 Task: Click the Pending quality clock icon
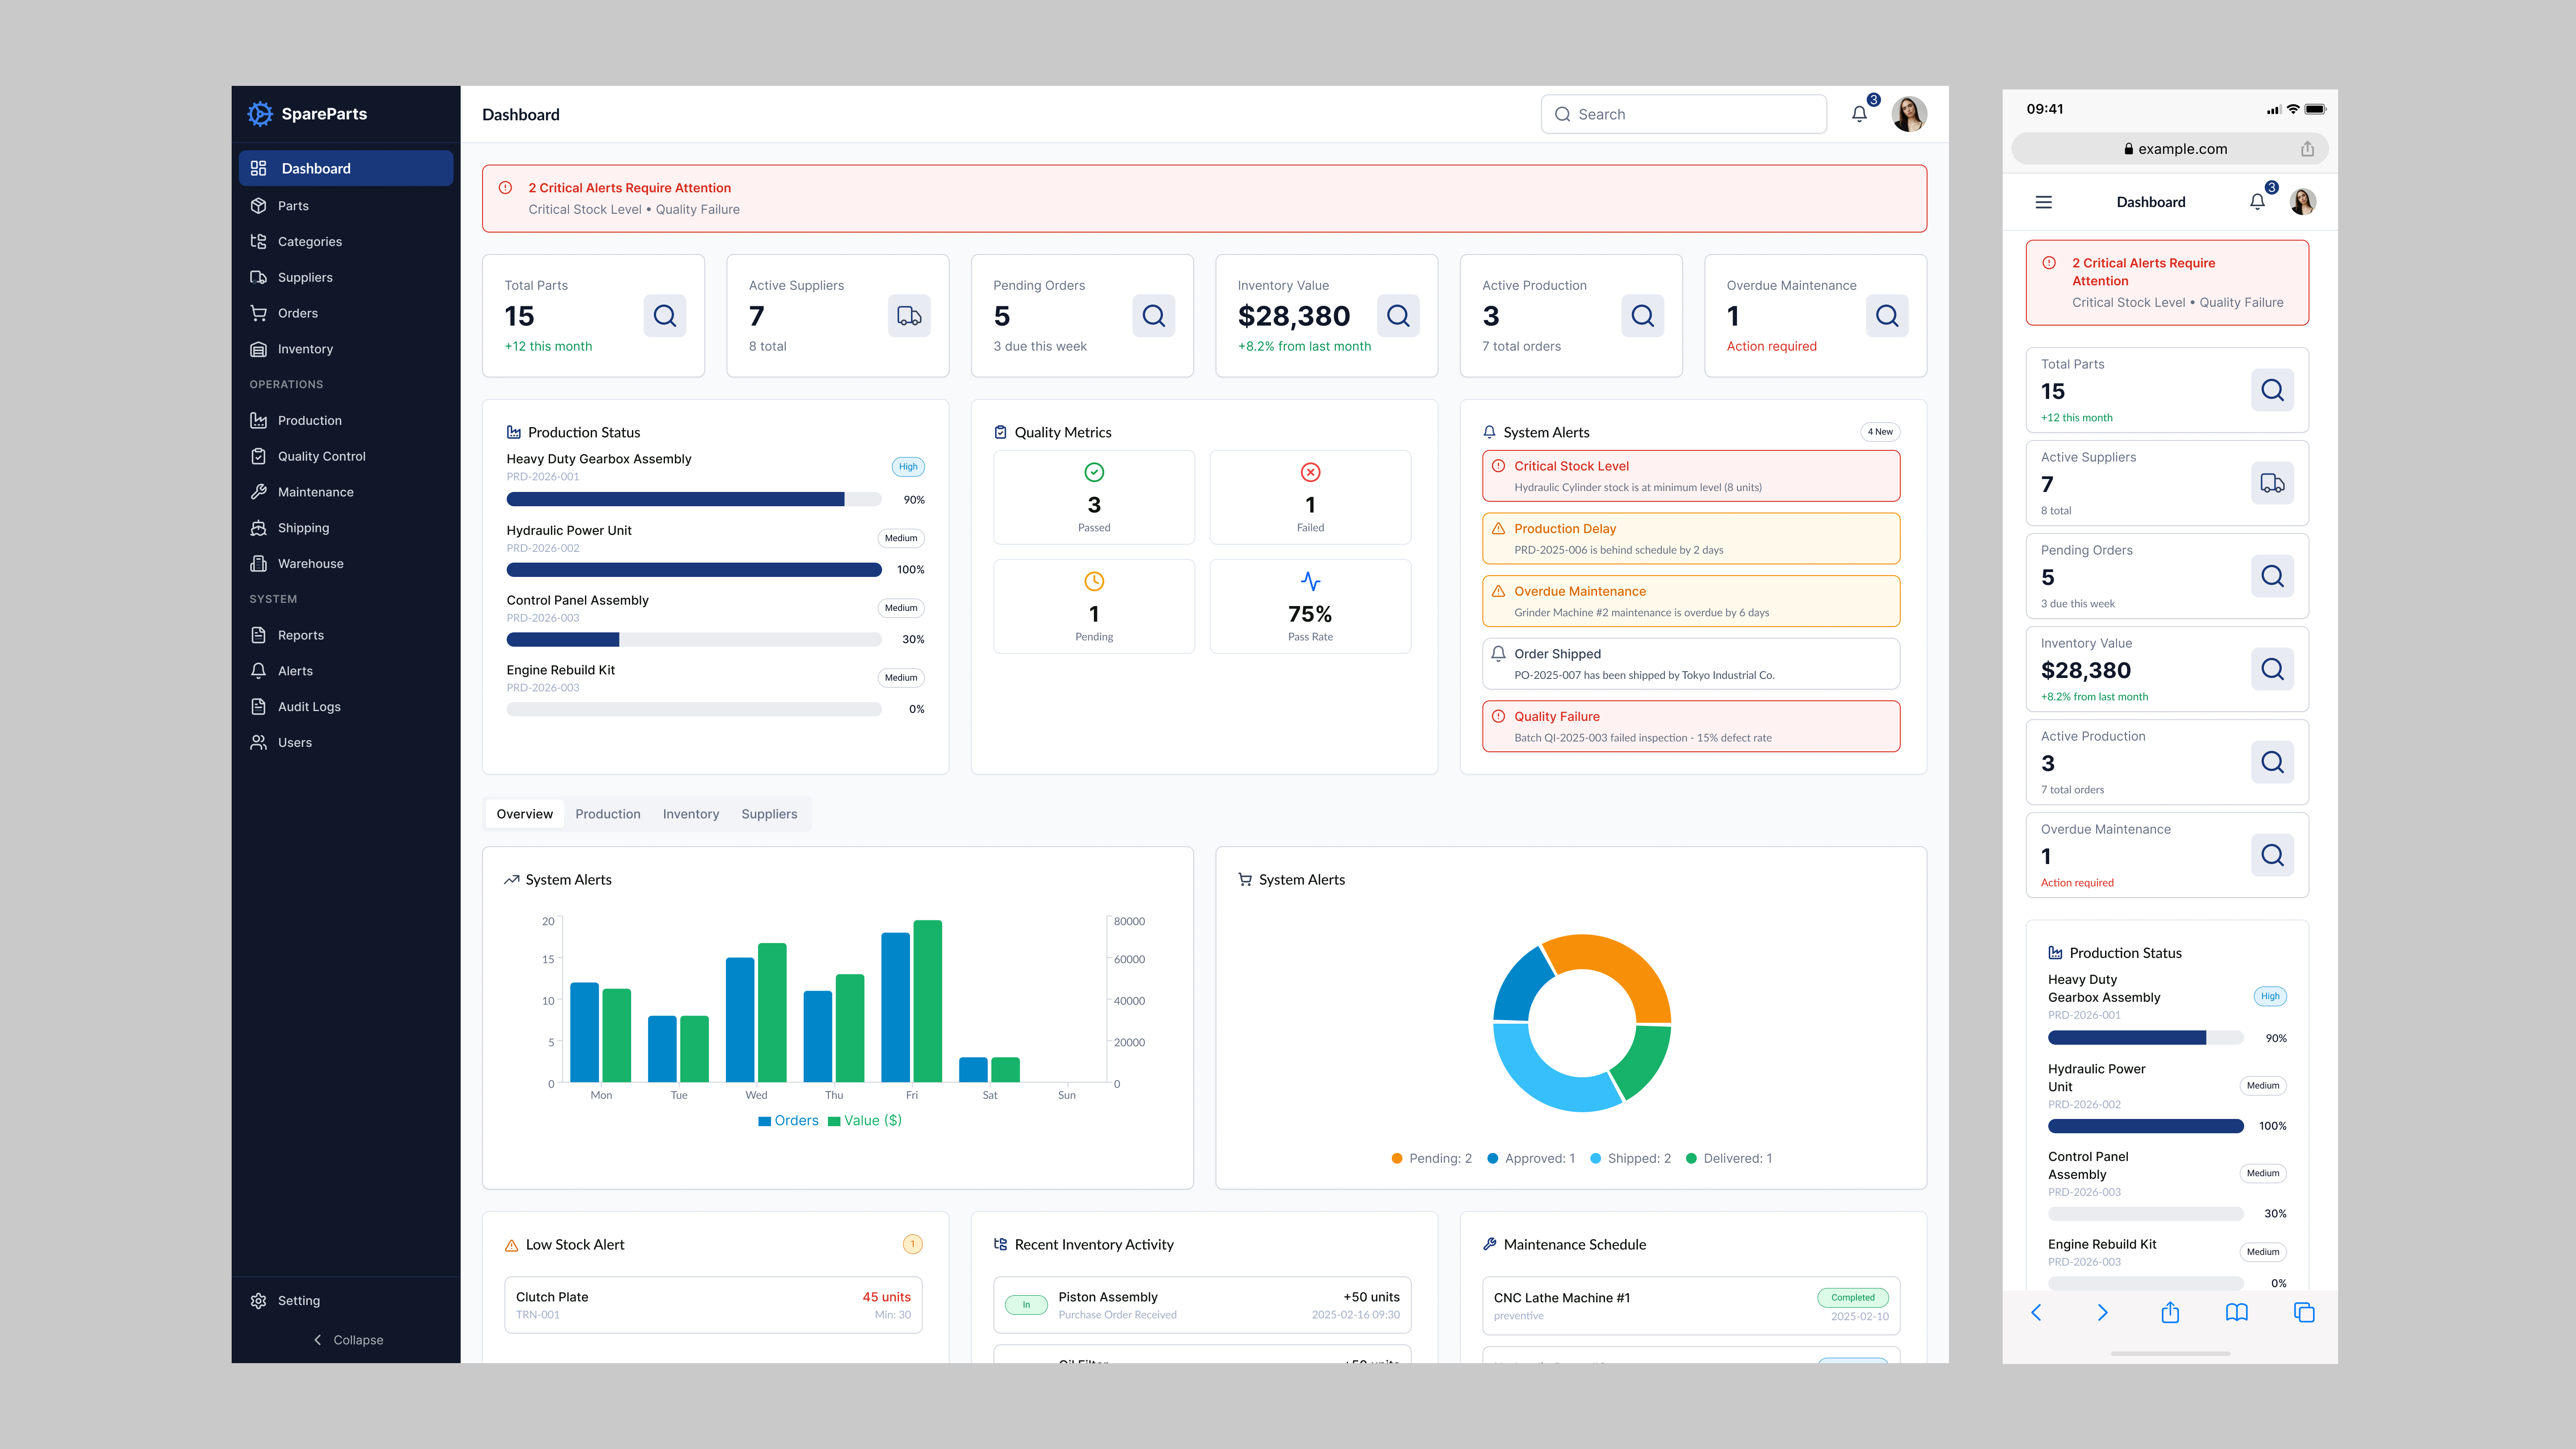[1094, 581]
